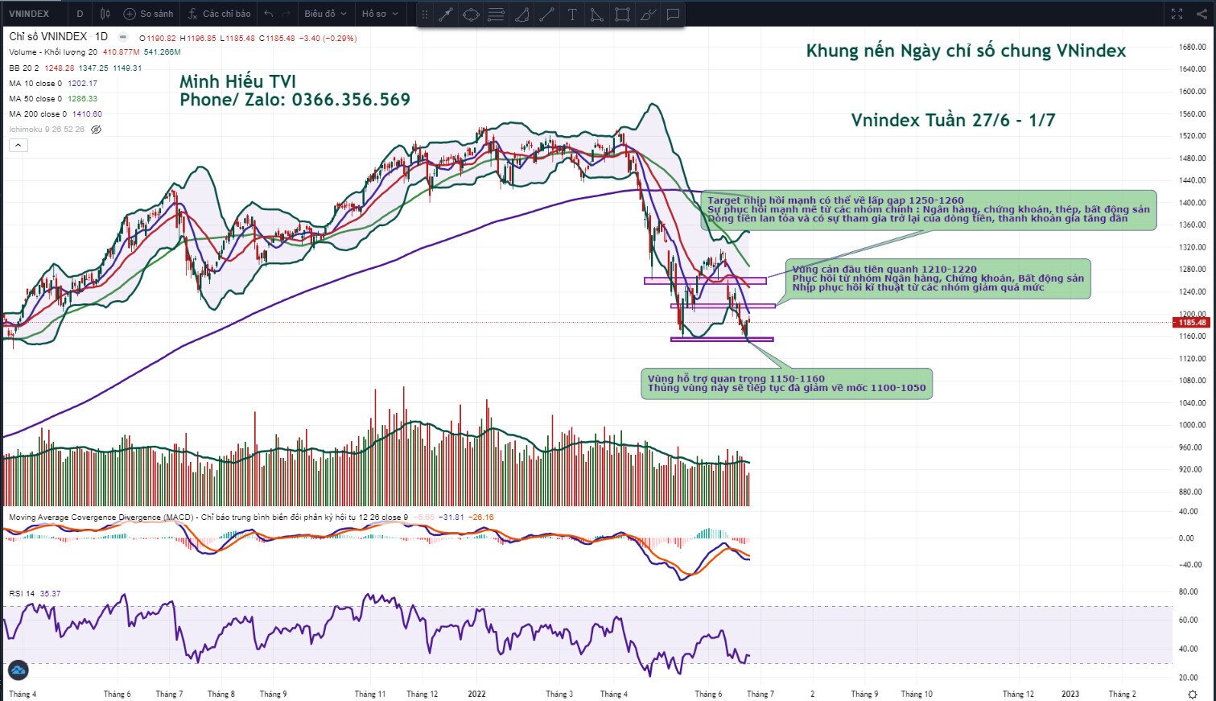Grab the drawing toolbar drag handle

click(425, 14)
